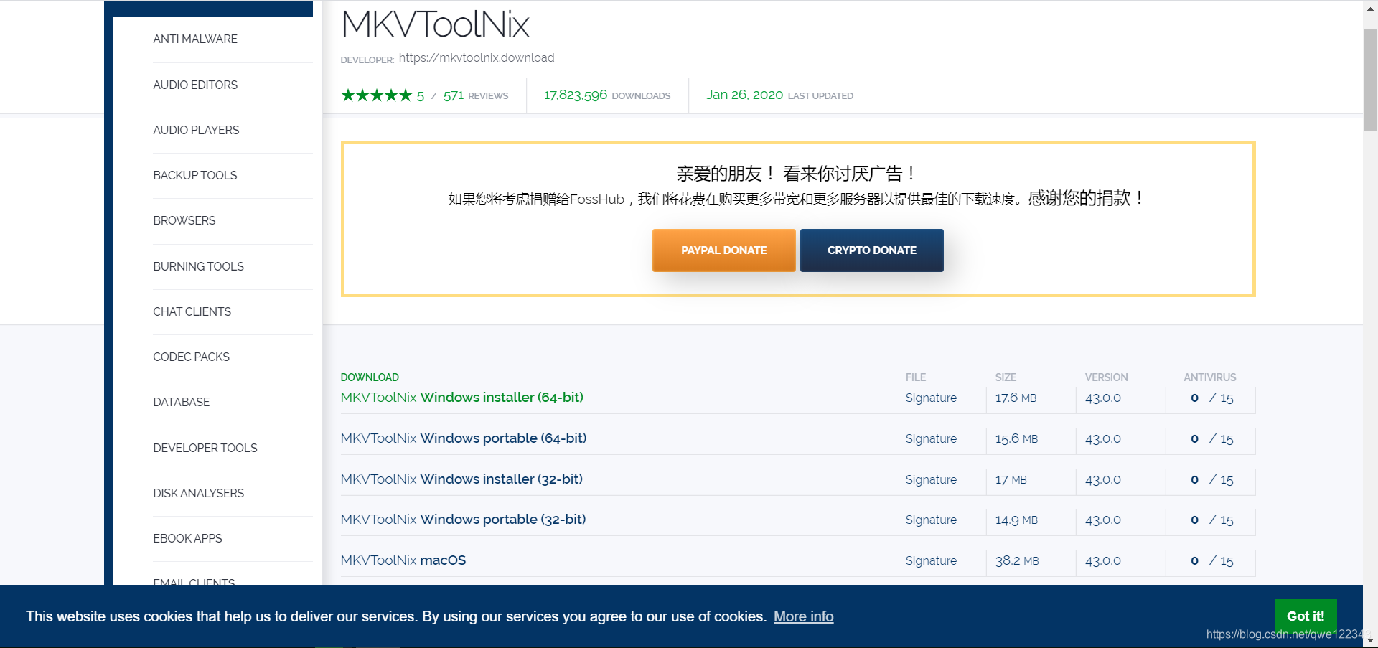Screen dimensions: 1378x648
Task: Download MKVToolNix Windows portable (64-bit)
Action: (464, 438)
